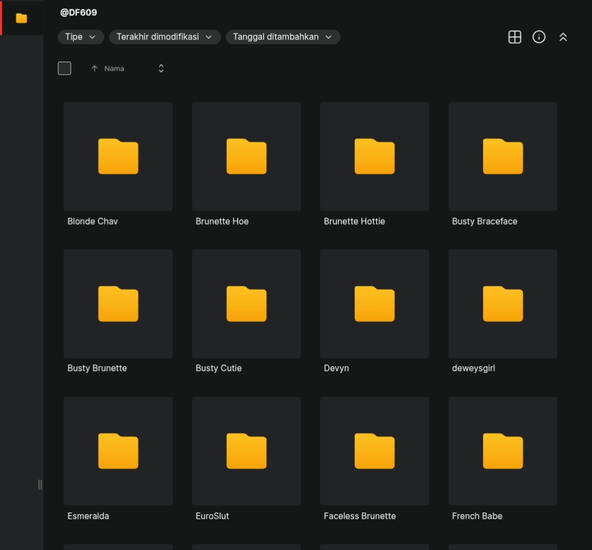Open sort options up-down arrows

[x=161, y=68]
